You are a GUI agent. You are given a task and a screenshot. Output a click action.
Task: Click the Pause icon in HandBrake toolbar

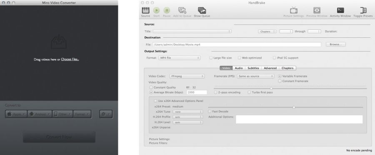tap(167, 10)
